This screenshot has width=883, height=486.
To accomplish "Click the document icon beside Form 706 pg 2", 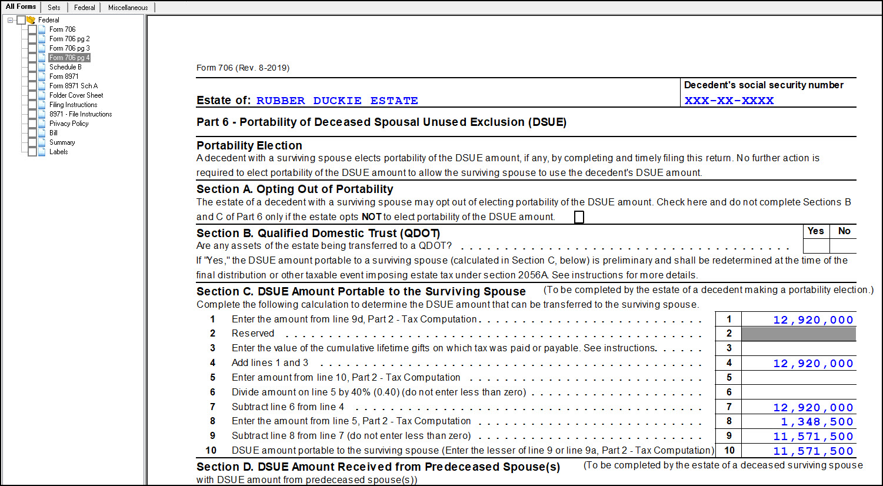I will pos(42,39).
